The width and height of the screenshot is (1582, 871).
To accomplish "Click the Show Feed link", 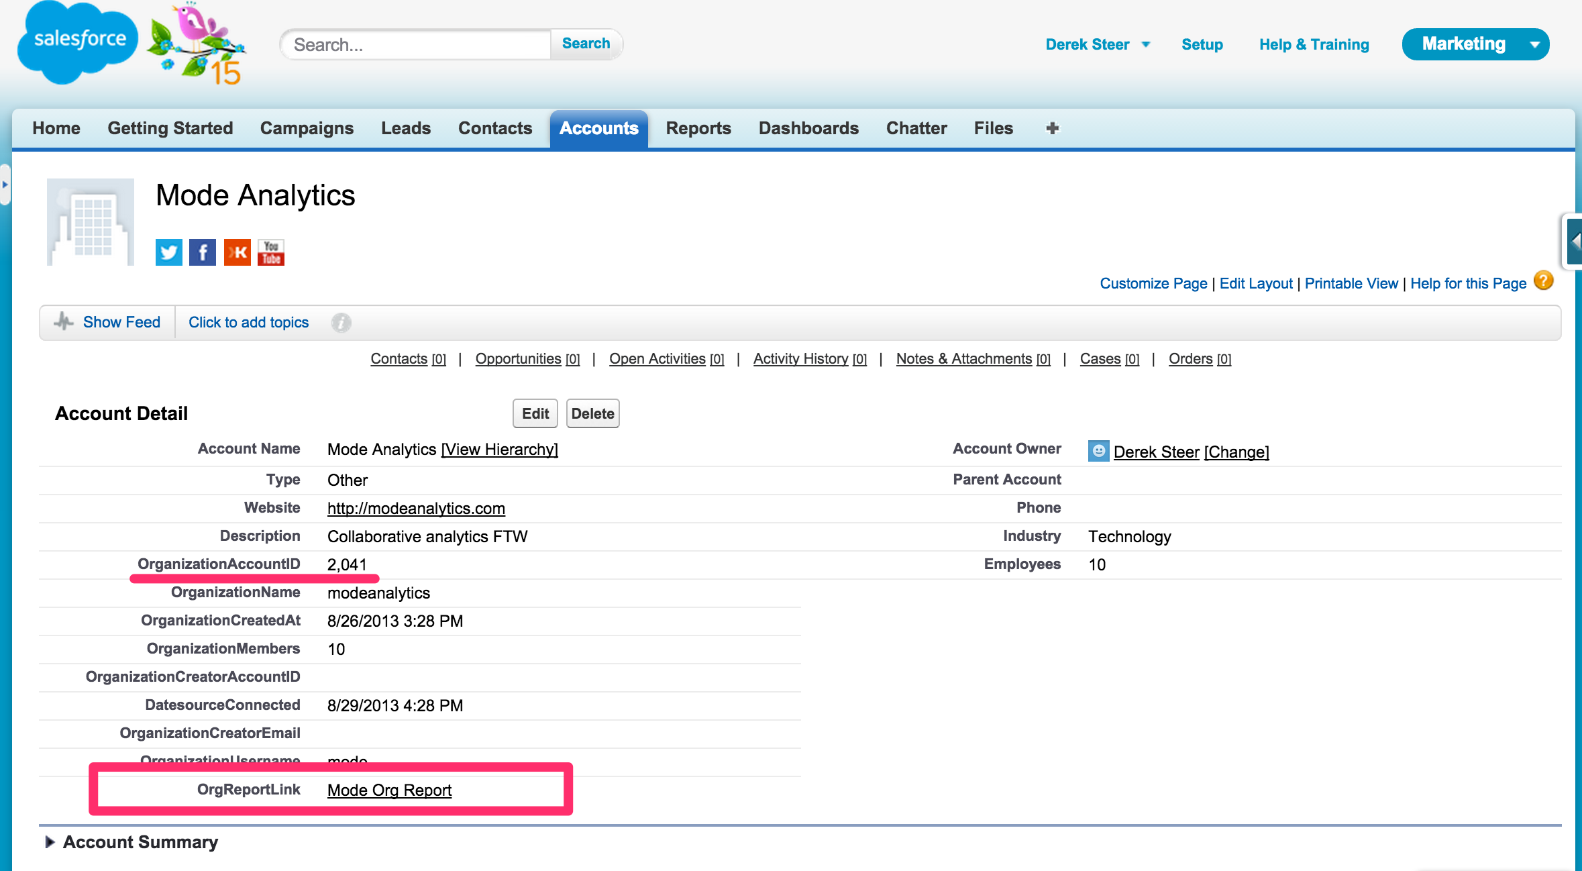I will tap(121, 322).
